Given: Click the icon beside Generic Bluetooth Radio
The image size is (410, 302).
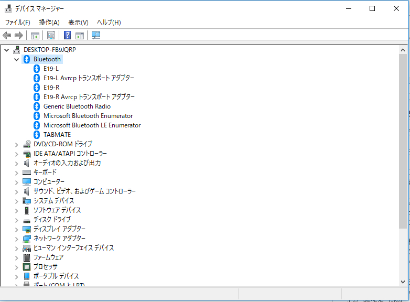Looking at the screenshot, I should coord(37,106).
